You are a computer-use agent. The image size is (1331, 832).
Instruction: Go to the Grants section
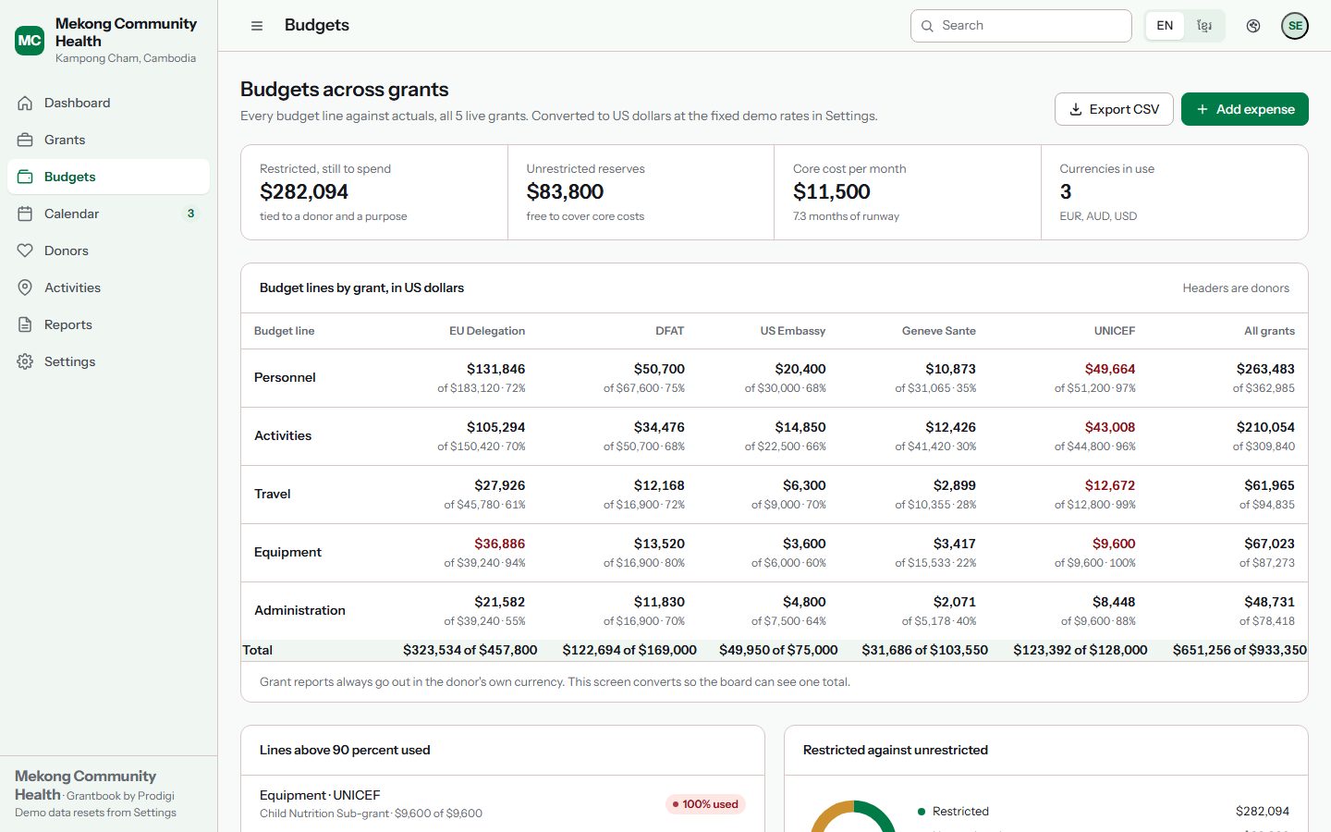(108, 140)
